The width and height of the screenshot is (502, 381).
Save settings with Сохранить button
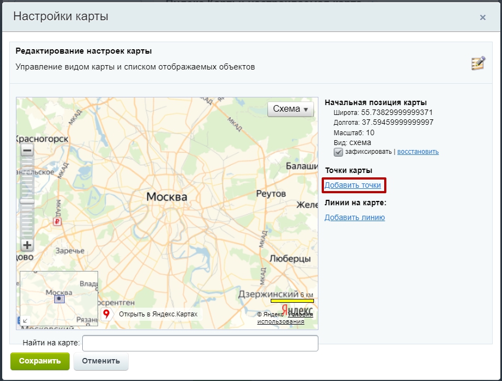tap(40, 361)
